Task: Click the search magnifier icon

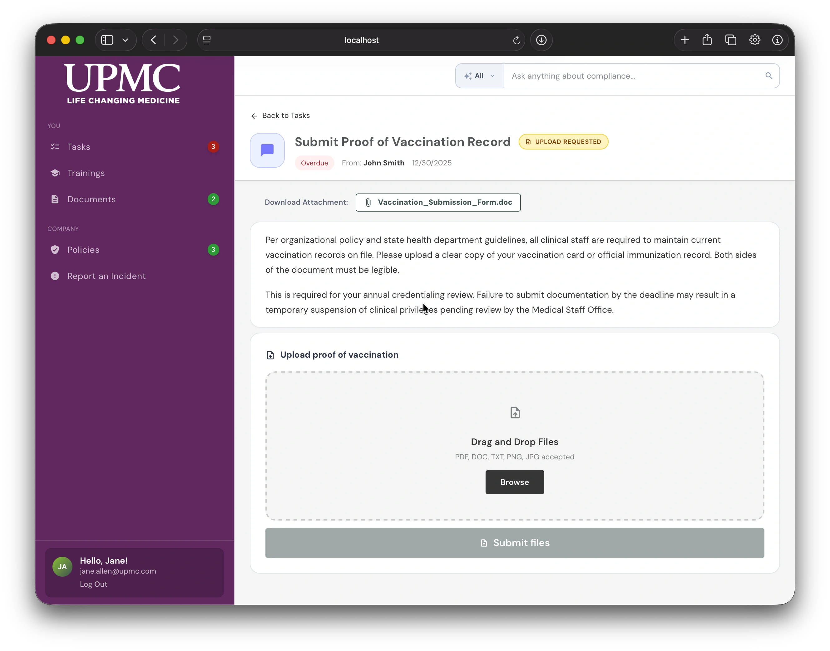Action: [768, 76]
